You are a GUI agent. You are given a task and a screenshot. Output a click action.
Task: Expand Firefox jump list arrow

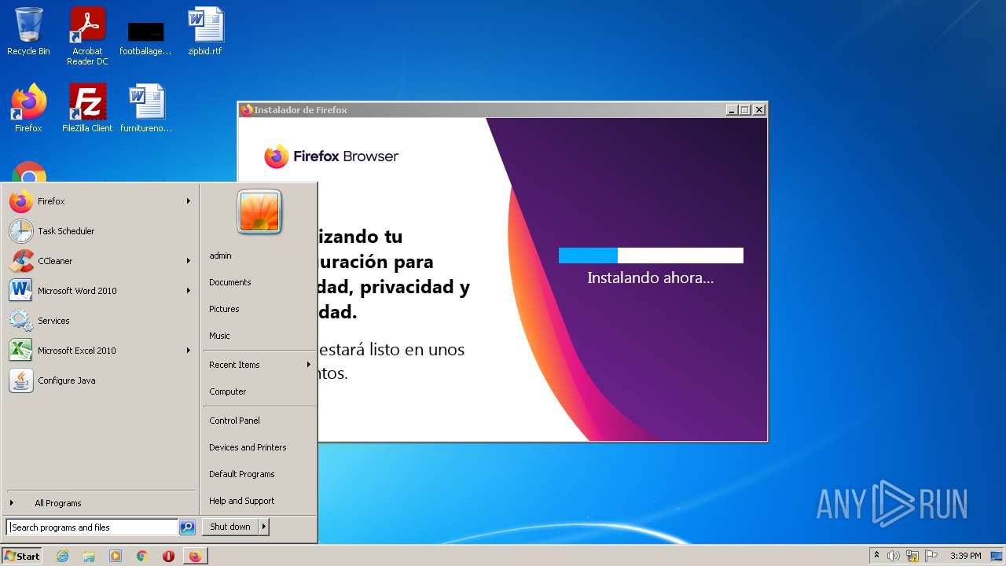pyautogui.click(x=188, y=201)
